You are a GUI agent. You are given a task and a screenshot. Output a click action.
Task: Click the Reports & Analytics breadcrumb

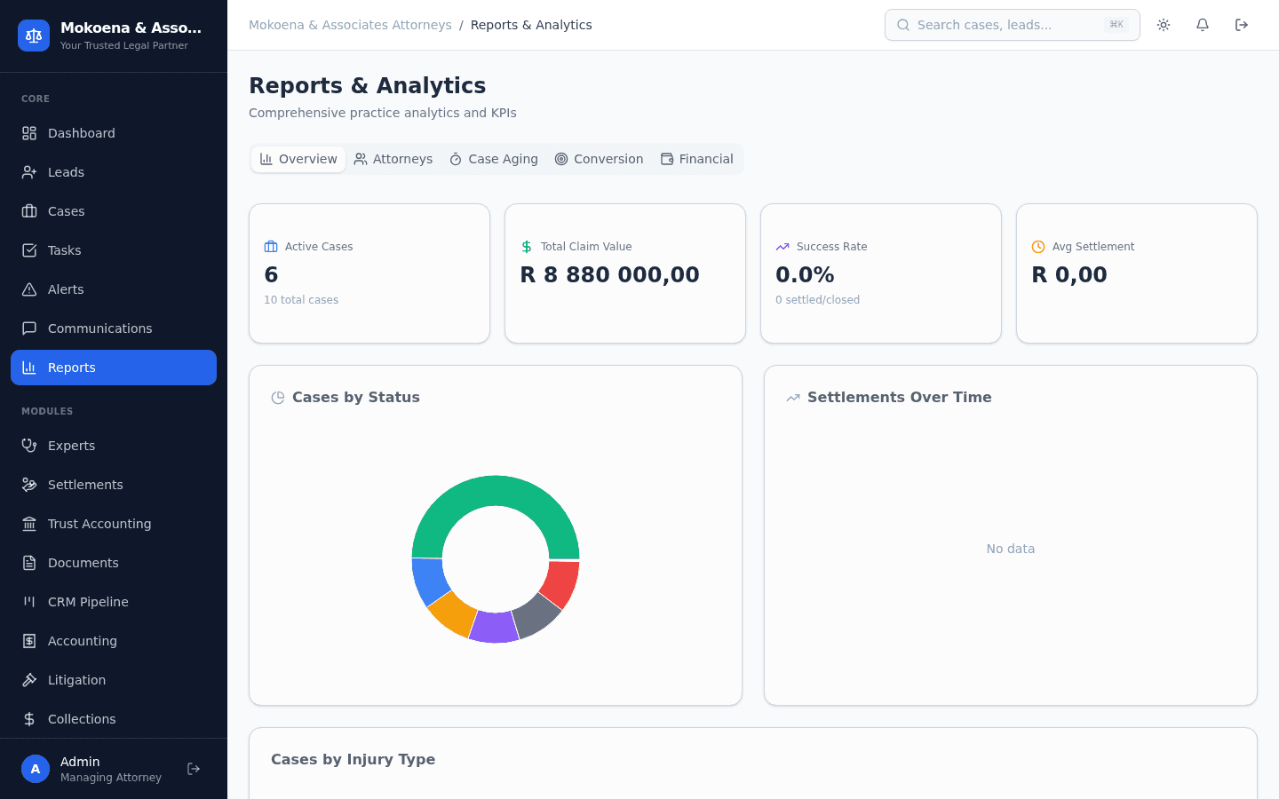point(531,25)
